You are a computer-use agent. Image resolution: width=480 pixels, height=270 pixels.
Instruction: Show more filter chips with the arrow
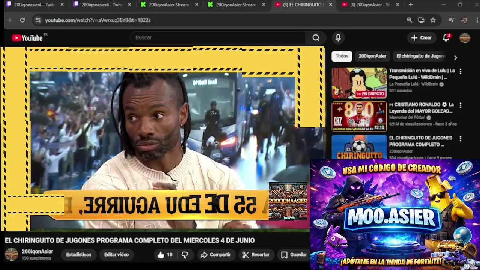pyautogui.click(x=455, y=58)
